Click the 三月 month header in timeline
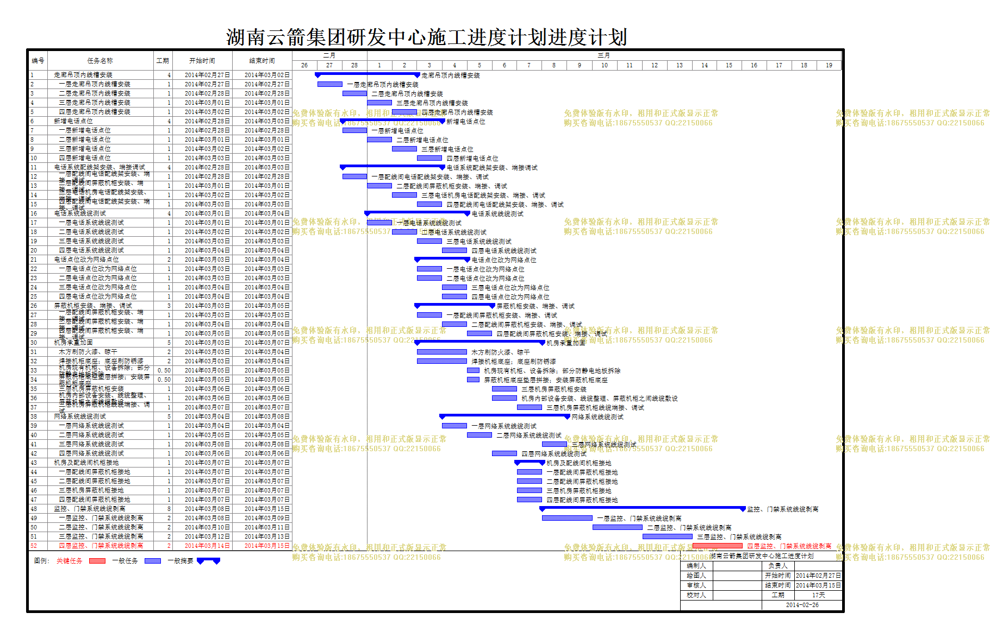This screenshot has height=638, width=990. (x=604, y=55)
